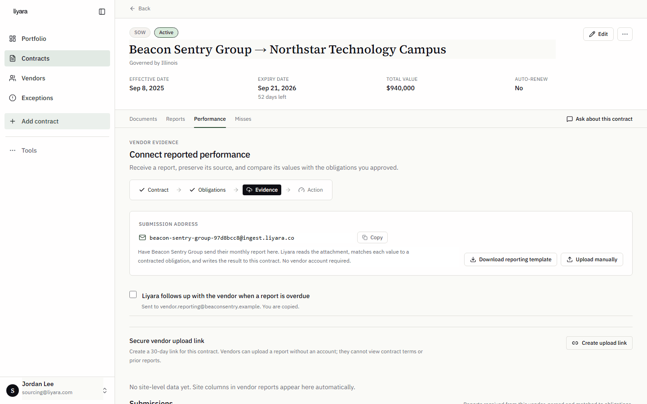
Task: Open the Vendors page
Action: coord(57,78)
